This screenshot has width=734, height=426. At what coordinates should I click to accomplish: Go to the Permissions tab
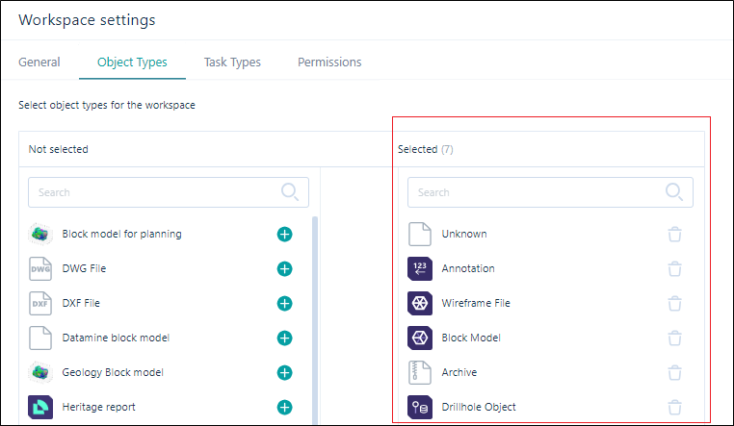329,63
